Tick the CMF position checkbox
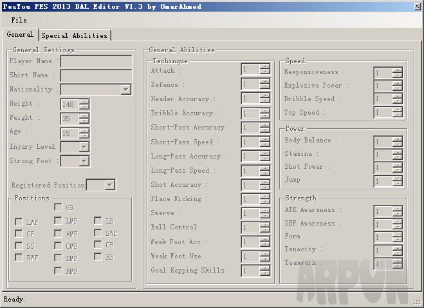 coord(58,245)
